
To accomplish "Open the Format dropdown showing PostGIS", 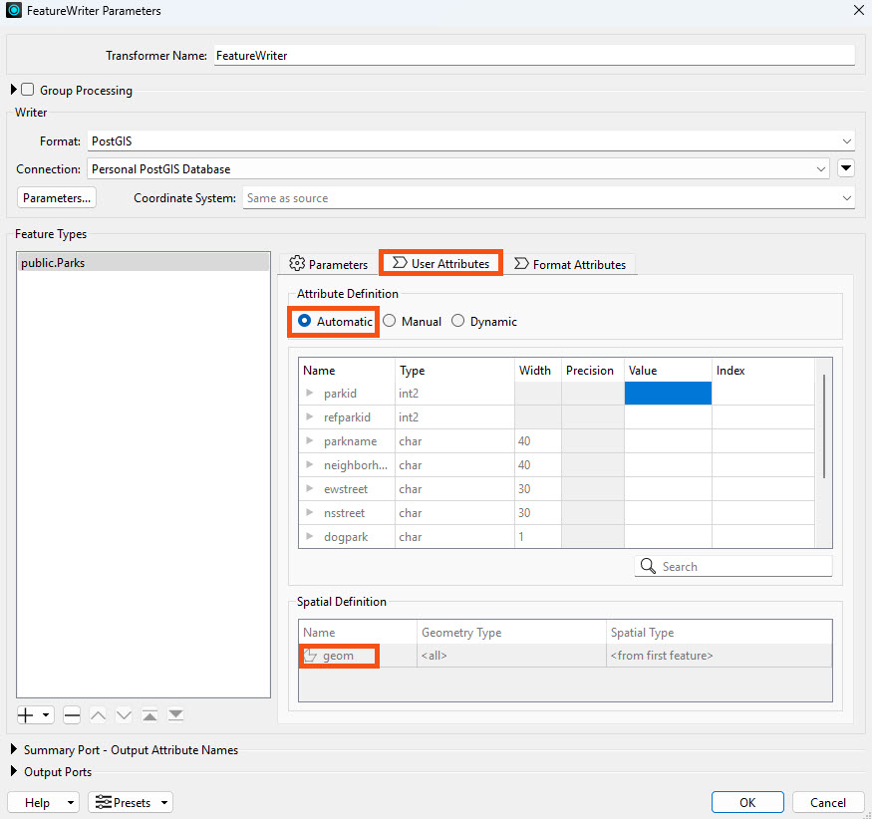I will coord(845,140).
